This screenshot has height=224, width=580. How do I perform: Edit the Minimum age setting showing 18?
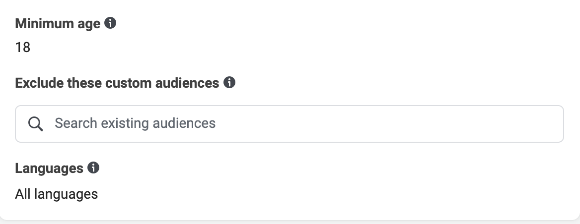(x=22, y=47)
